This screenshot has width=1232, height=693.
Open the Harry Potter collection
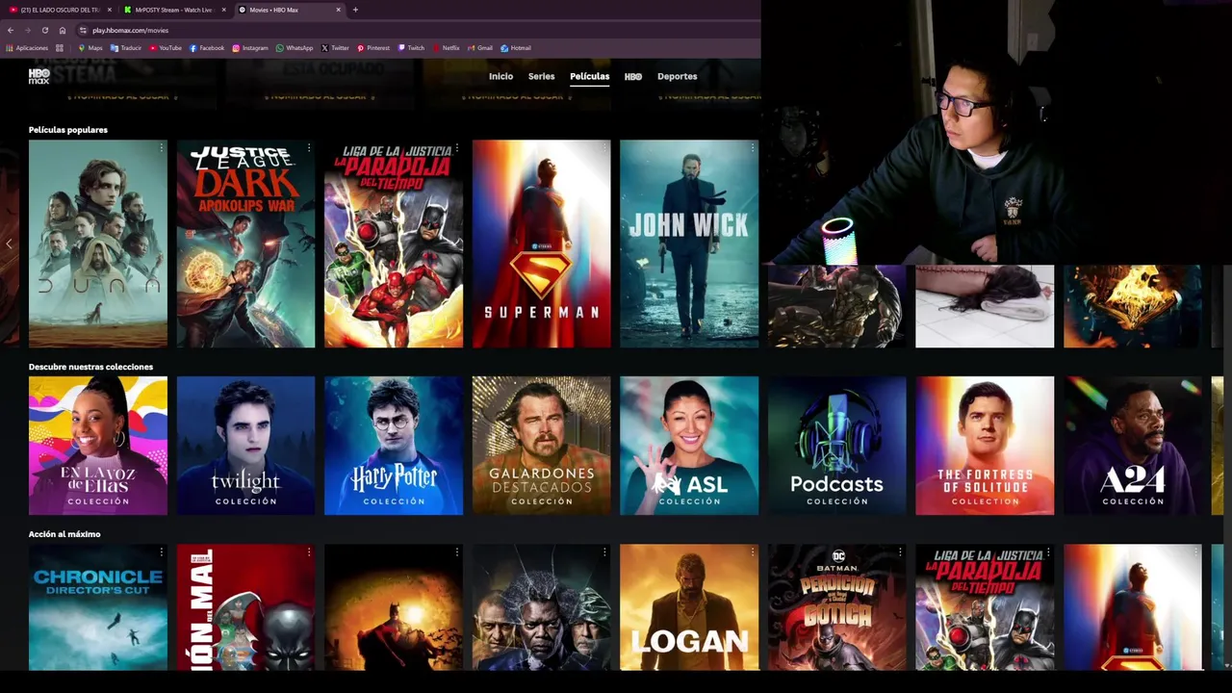(x=394, y=446)
